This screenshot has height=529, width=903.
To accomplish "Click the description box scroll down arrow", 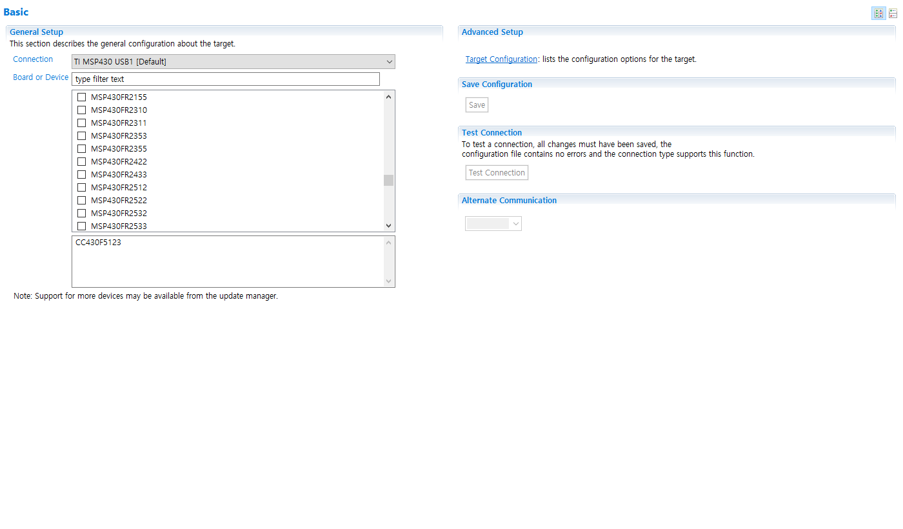I will (388, 281).
